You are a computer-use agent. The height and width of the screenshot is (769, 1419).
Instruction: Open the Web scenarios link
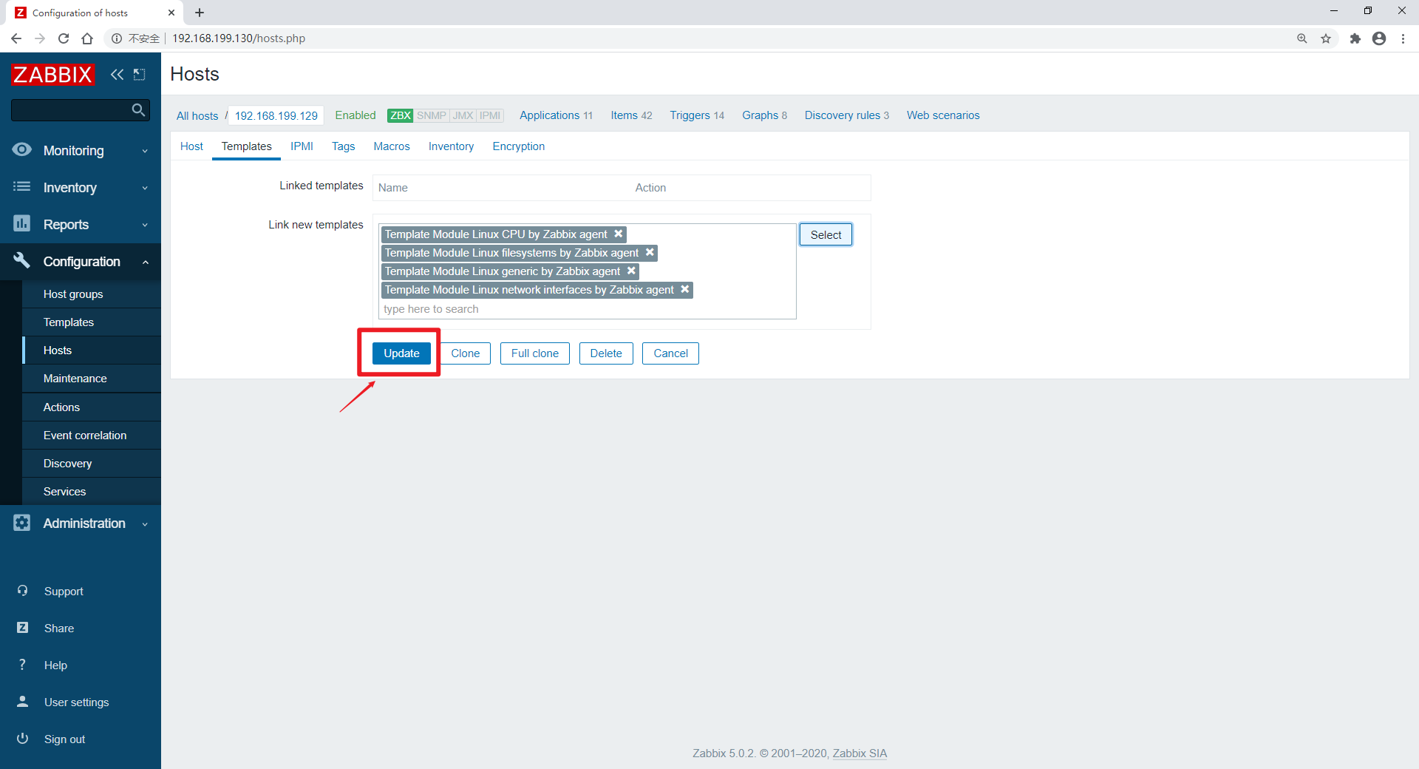pos(943,115)
